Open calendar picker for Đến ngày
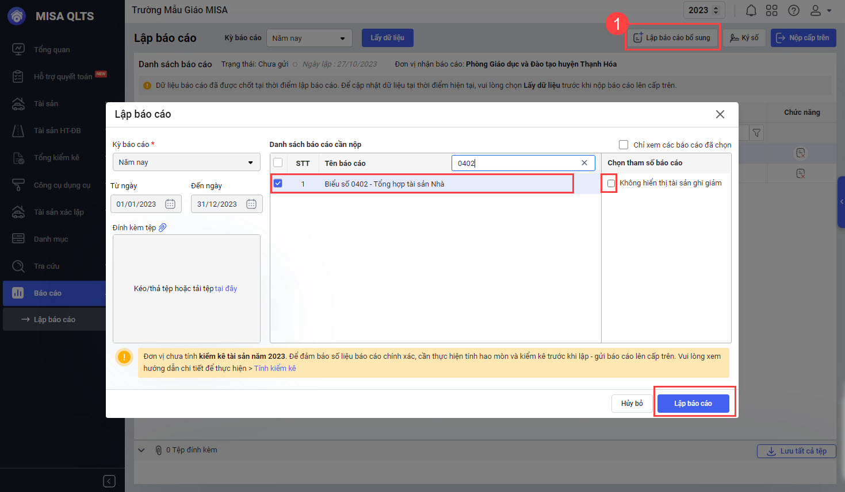This screenshot has height=492, width=845. click(251, 204)
